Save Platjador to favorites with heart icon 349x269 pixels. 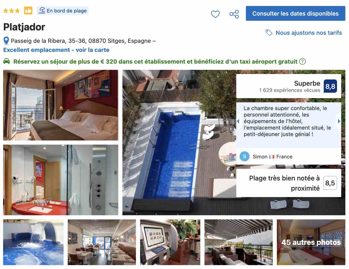pyautogui.click(x=215, y=14)
